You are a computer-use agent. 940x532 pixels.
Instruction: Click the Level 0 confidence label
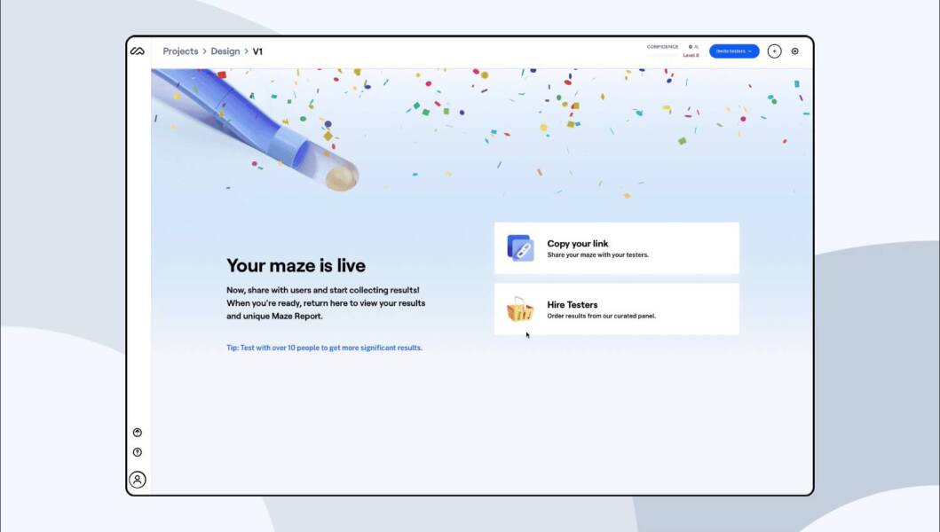691,55
